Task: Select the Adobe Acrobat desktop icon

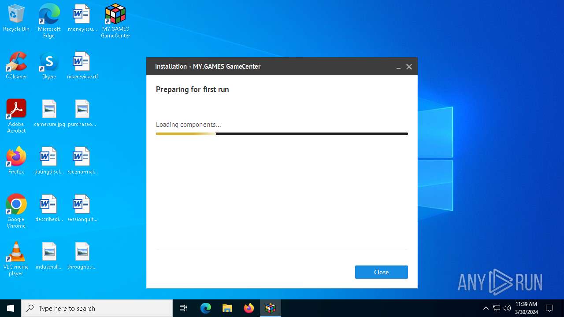Action: (x=16, y=116)
